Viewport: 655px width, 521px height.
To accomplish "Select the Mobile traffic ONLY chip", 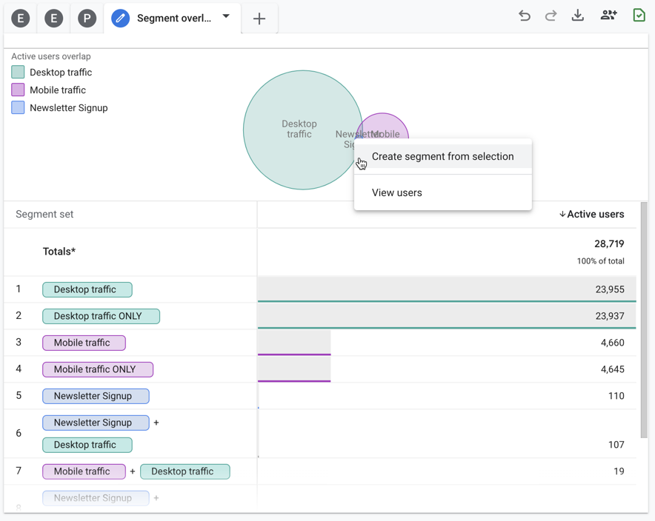I will (x=98, y=369).
